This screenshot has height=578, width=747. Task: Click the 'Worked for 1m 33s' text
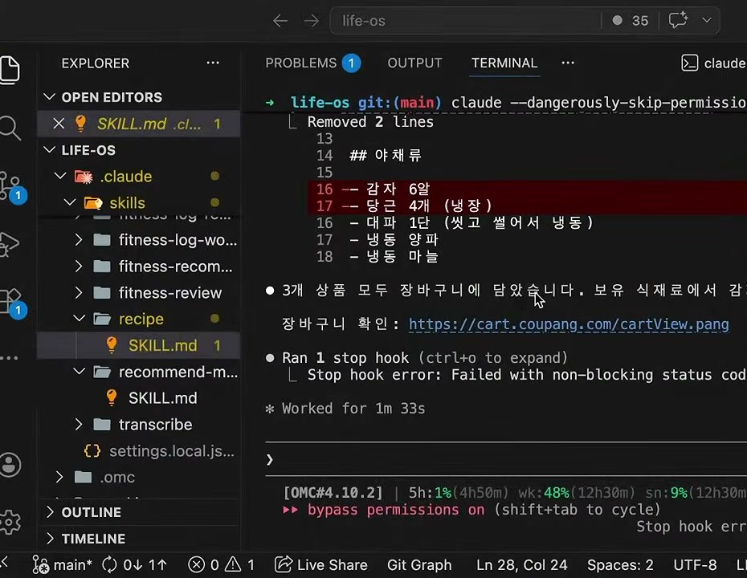coord(353,409)
